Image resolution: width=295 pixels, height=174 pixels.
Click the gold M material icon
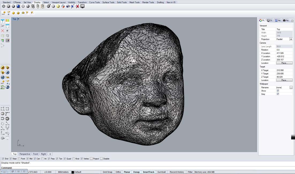click(3, 68)
